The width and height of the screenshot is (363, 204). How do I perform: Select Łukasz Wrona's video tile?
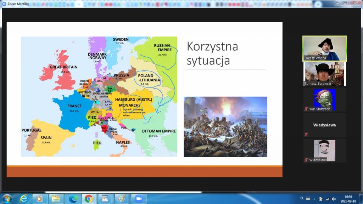click(x=324, y=48)
